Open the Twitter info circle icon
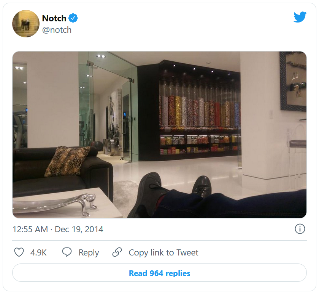 click(x=300, y=229)
